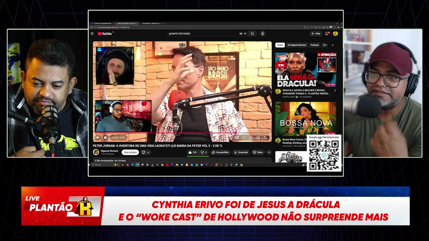Like the video showing 922 likes
The height and width of the screenshot is (241, 429).
point(192,152)
